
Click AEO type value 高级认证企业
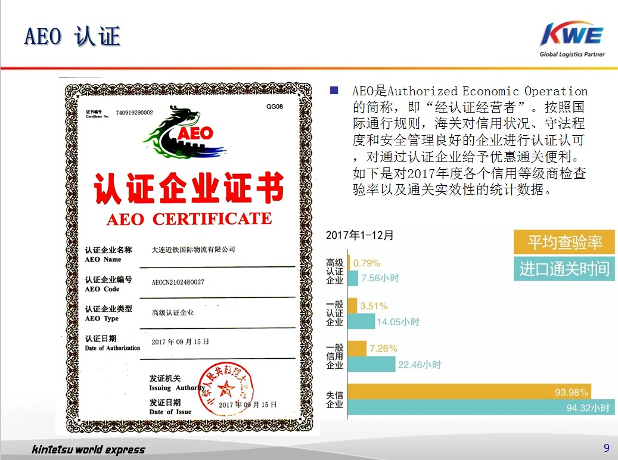(173, 313)
